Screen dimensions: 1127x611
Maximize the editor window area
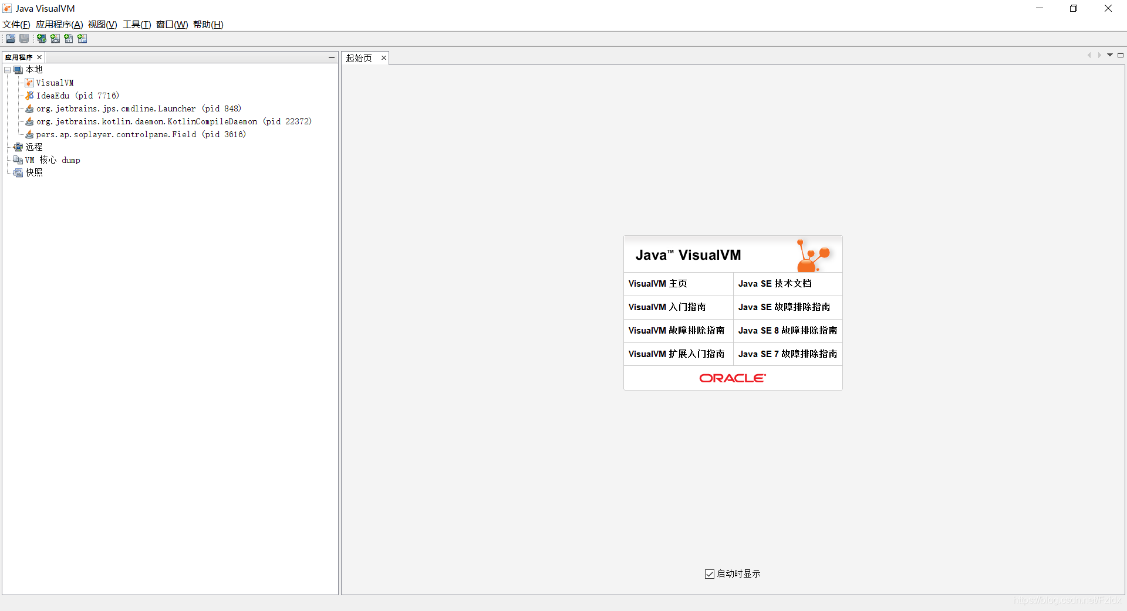coord(1121,55)
